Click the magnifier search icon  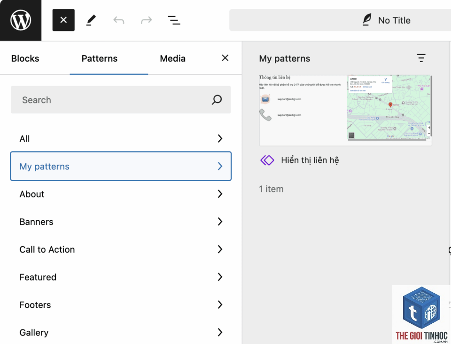[217, 100]
